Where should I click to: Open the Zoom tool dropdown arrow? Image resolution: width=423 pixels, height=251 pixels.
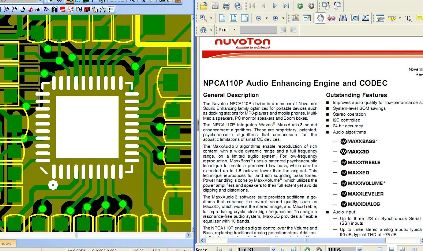pos(211,18)
